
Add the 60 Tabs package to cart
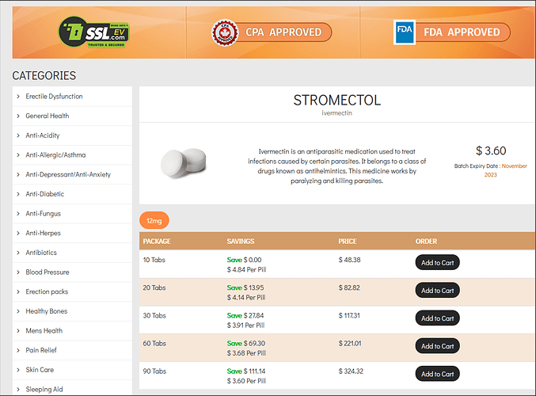437,346
